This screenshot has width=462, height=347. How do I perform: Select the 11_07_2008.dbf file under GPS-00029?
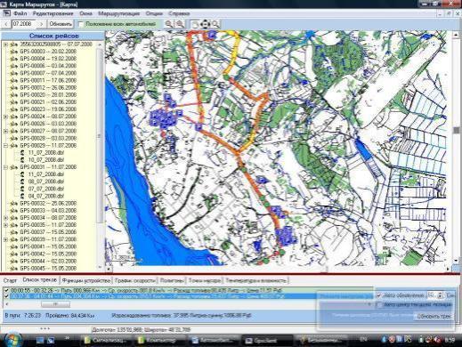pos(46,153)
